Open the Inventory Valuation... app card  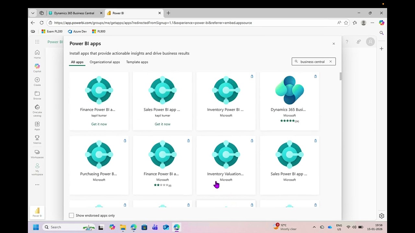point(226,165)
